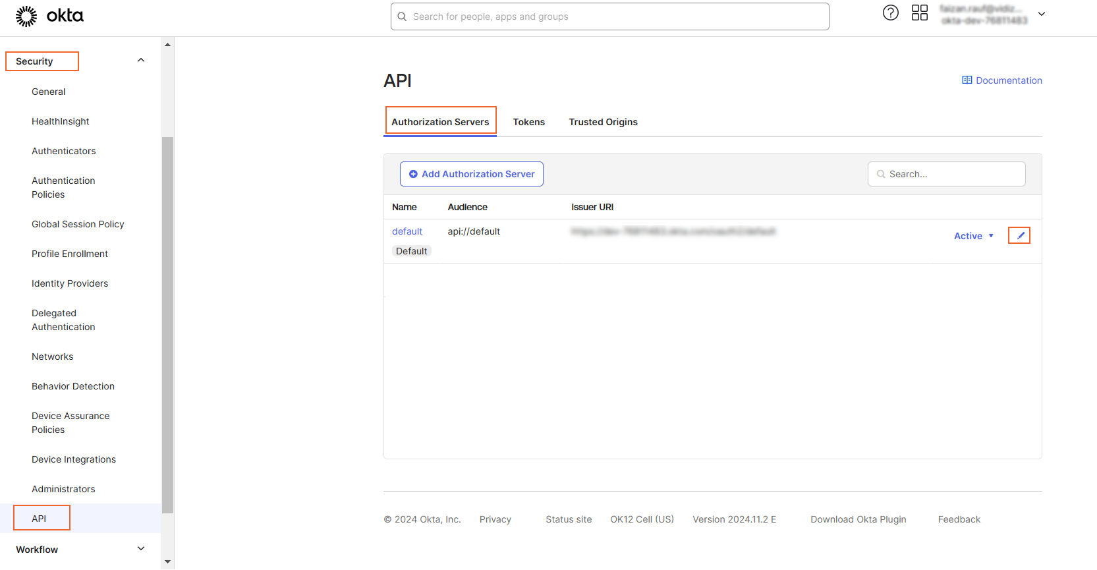Collapse the Security sidebar section

click(x=140, y=61)
